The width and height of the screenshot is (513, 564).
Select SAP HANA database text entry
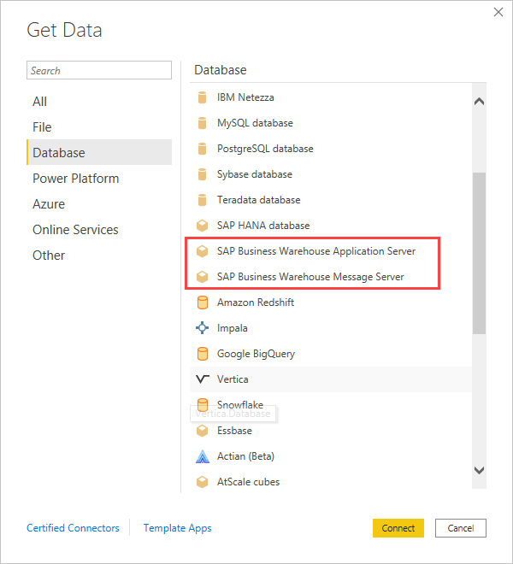(263, 226)
